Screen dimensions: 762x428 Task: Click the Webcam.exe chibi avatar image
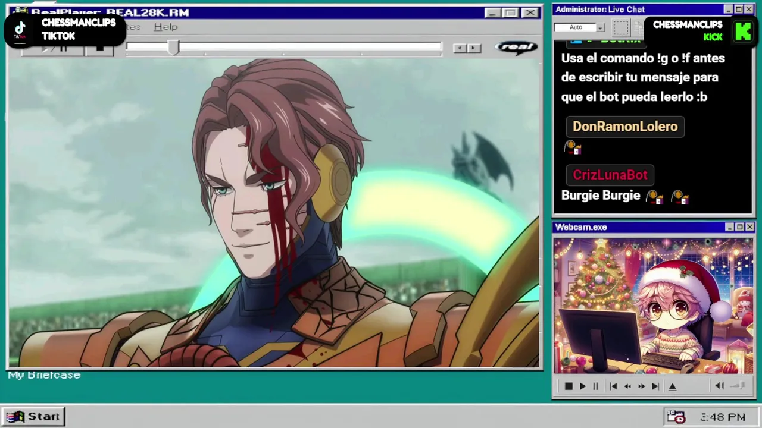(x=653, y=307)
